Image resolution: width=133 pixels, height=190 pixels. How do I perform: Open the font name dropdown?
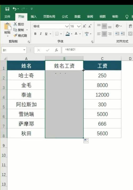click(67, 26)
